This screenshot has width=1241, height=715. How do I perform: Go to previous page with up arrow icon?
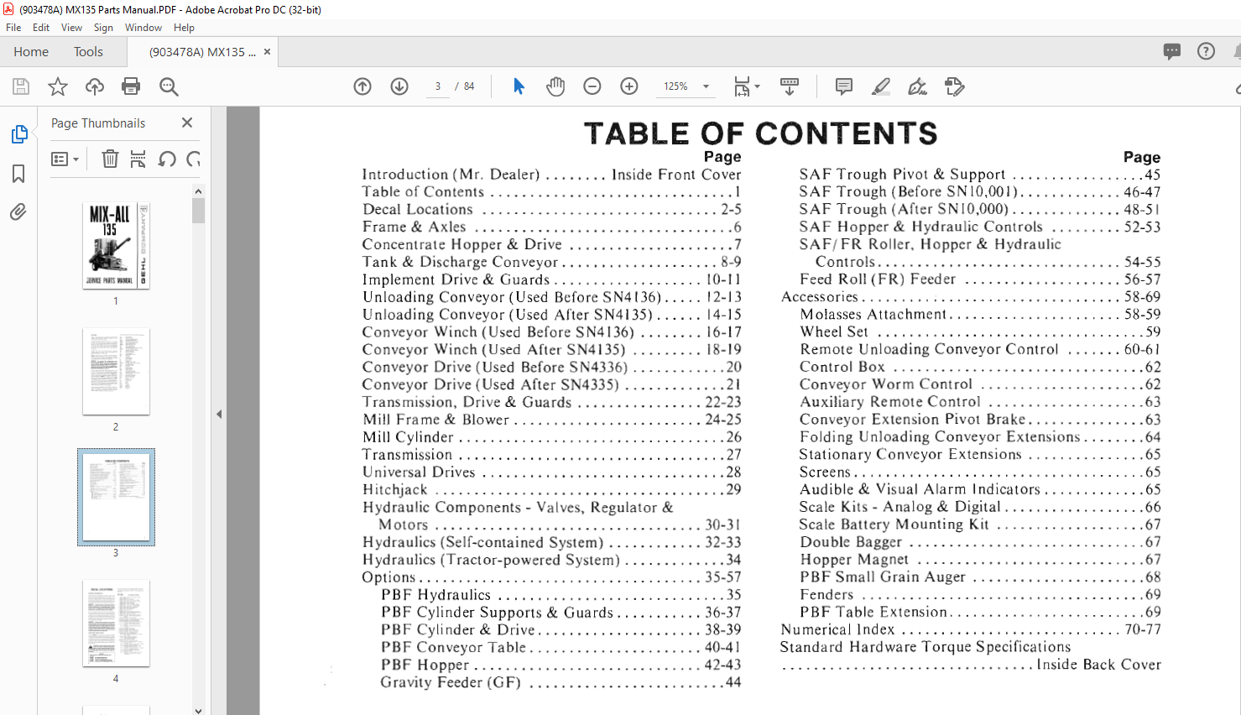(x=362, y=86)
